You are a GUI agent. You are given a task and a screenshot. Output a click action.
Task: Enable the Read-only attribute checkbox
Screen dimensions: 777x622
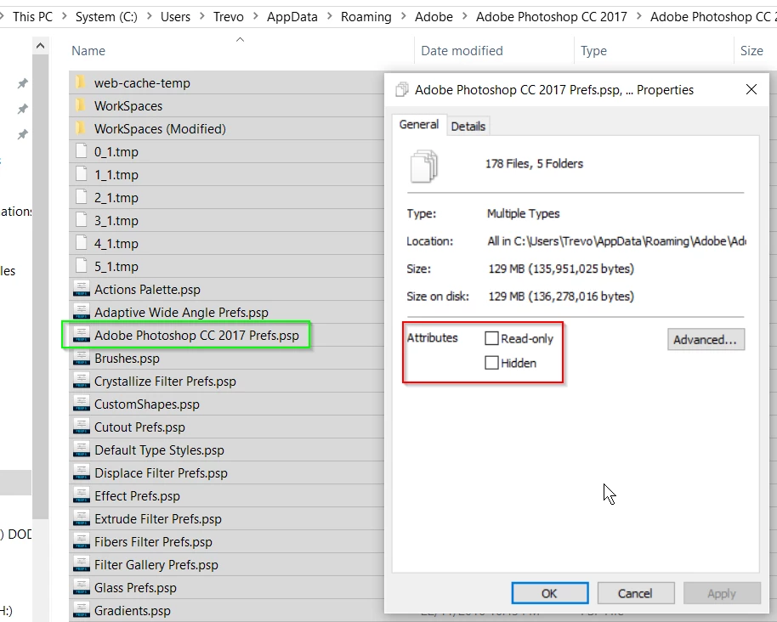tap(491, 338)
